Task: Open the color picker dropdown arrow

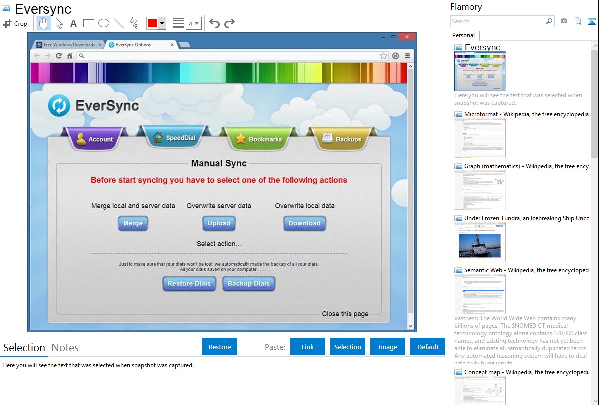Action: (x=162, y=23)
